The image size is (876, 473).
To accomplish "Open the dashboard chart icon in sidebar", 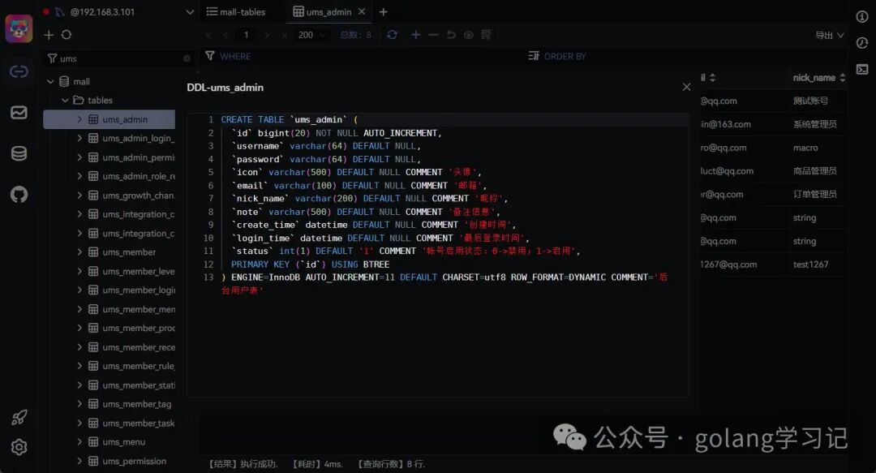I will click(19, 113).
